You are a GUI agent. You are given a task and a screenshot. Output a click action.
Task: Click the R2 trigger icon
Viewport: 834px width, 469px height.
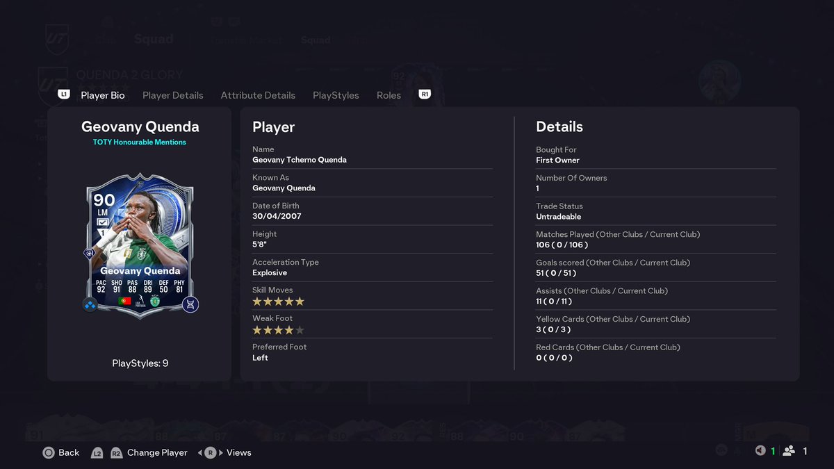(x=116, y=453)
